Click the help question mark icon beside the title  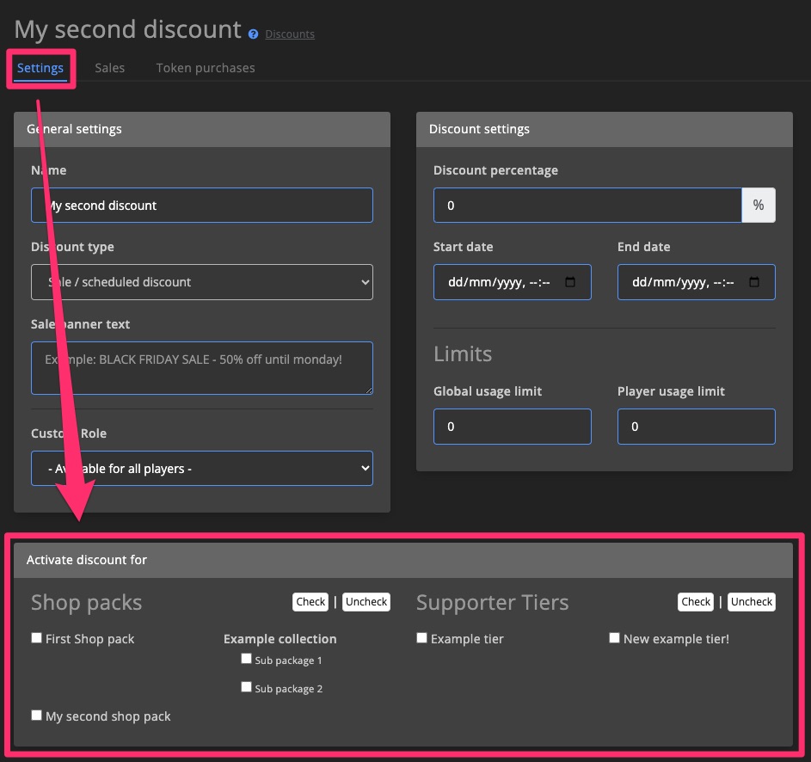pos(251,34)
